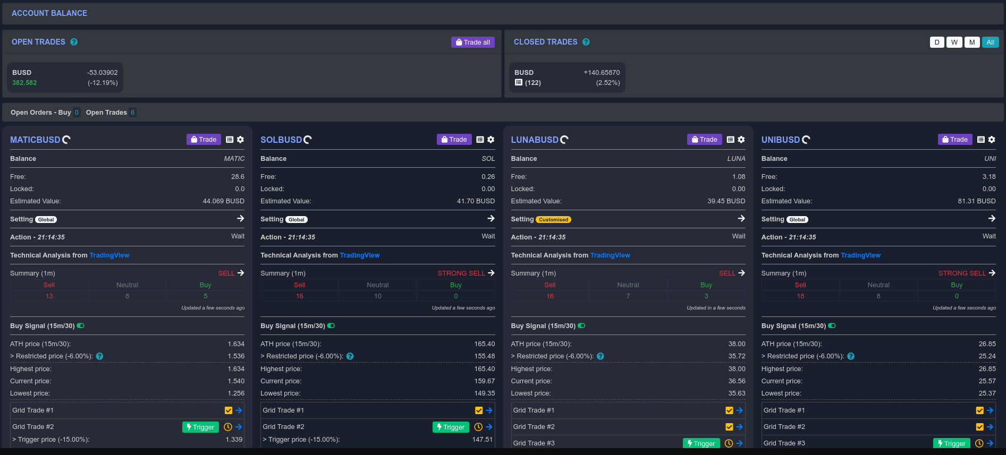Click MATICBUSD refresh spinner icon
Image resolution: width=1006 pixels, height=455 pixels.
66,140
